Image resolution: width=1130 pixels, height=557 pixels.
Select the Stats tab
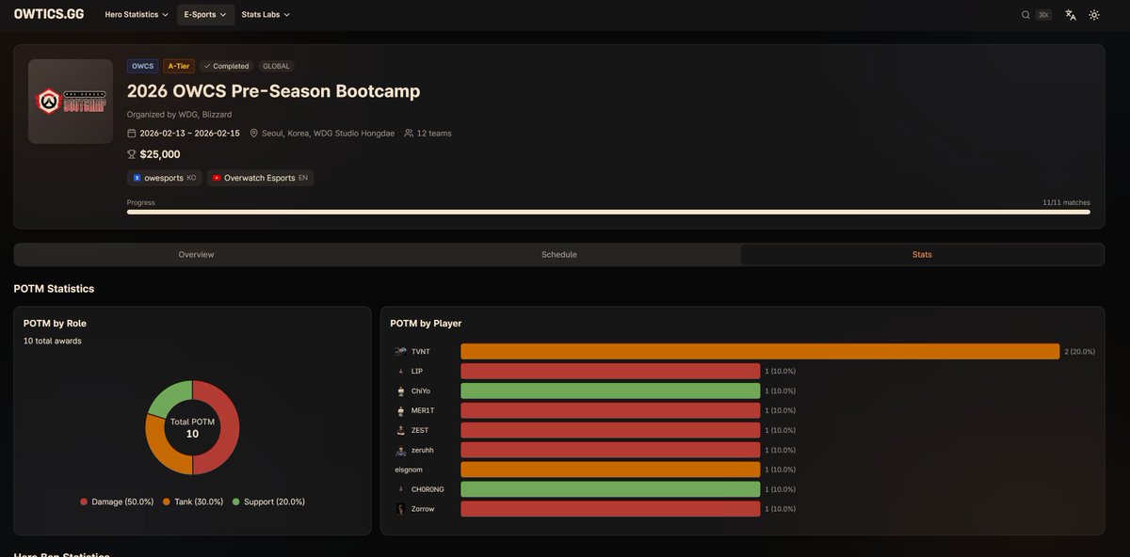pos(922,255)
